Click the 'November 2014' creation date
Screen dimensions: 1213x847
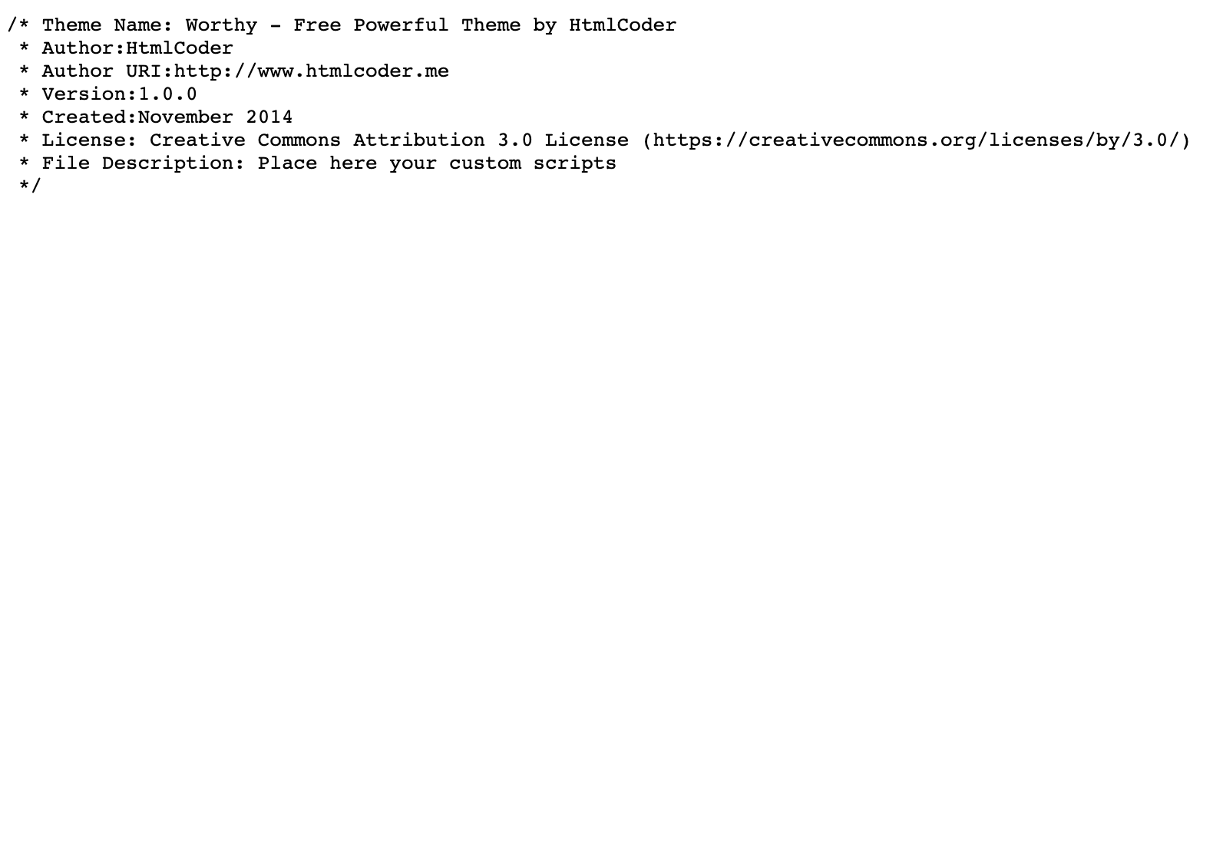click(x=216, y=117)
